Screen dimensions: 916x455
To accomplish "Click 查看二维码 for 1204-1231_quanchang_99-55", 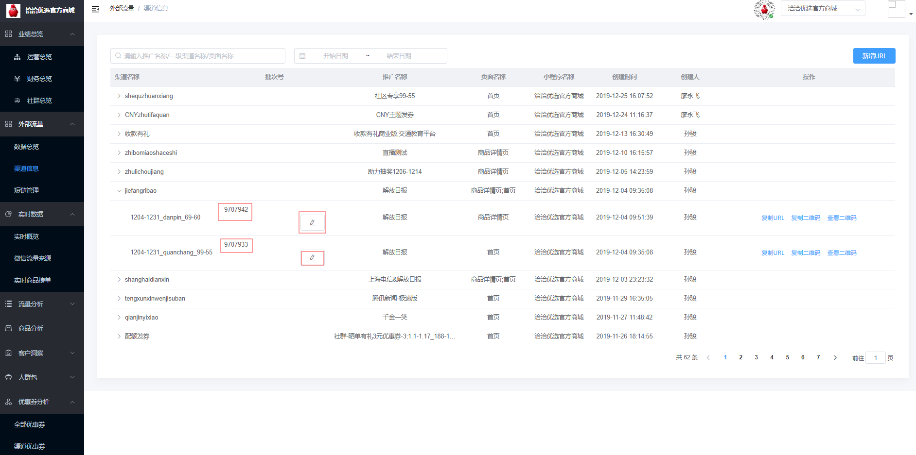I will [842, 253].
